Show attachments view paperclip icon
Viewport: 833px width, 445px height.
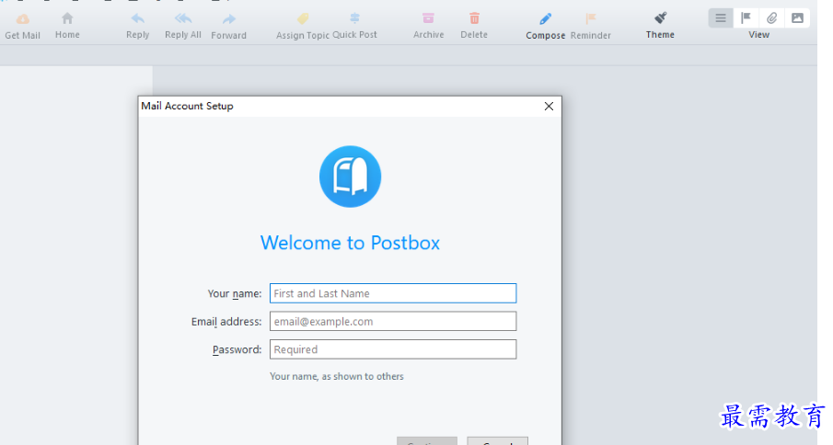771,18
